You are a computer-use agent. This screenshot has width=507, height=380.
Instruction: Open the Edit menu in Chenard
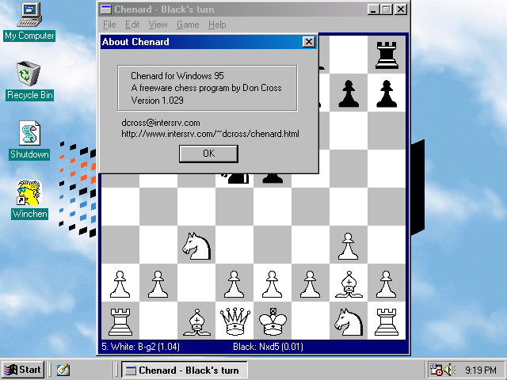click(x=132, y=25)
